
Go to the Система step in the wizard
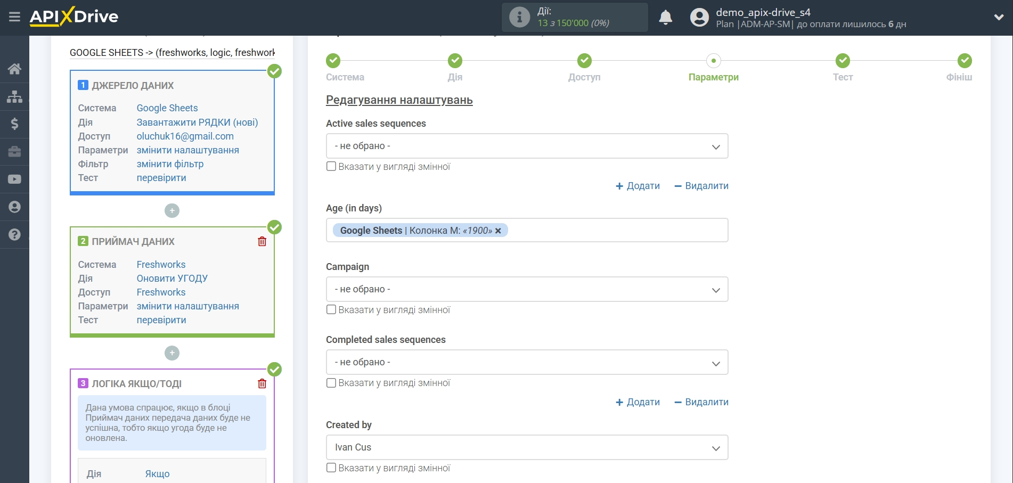333,61
